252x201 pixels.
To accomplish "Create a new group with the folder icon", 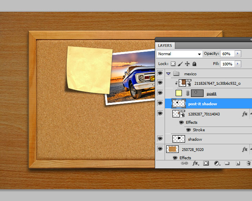I will pos(227,163).
